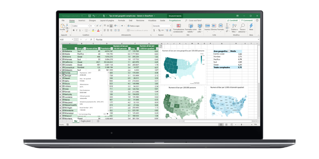This screenshot has width=319, height=159.
Task: Switch to the Progettazione ribbon tab
Action: coord(175,20)
